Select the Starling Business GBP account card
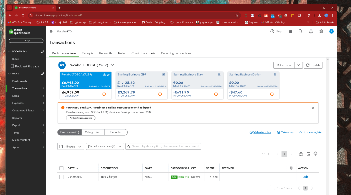Viewport: 351px width, 195px height. (141, 85)
